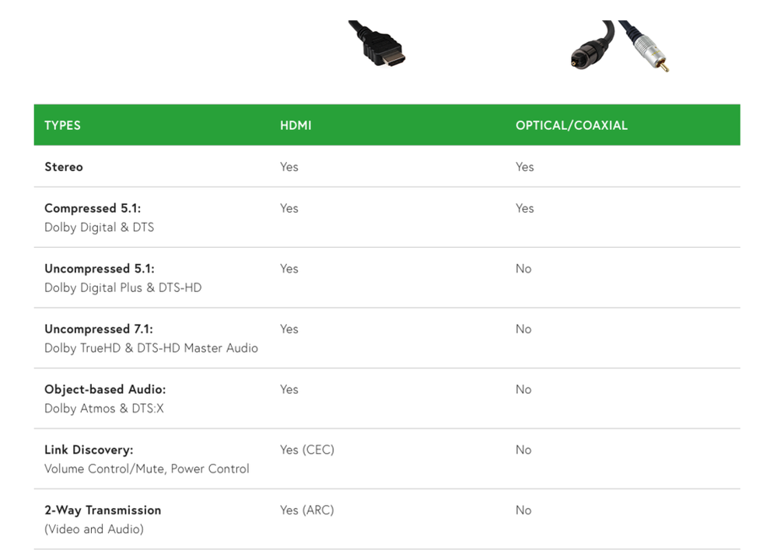
Task: Click the Yes (ARC) cell
Action: [306, 510]
